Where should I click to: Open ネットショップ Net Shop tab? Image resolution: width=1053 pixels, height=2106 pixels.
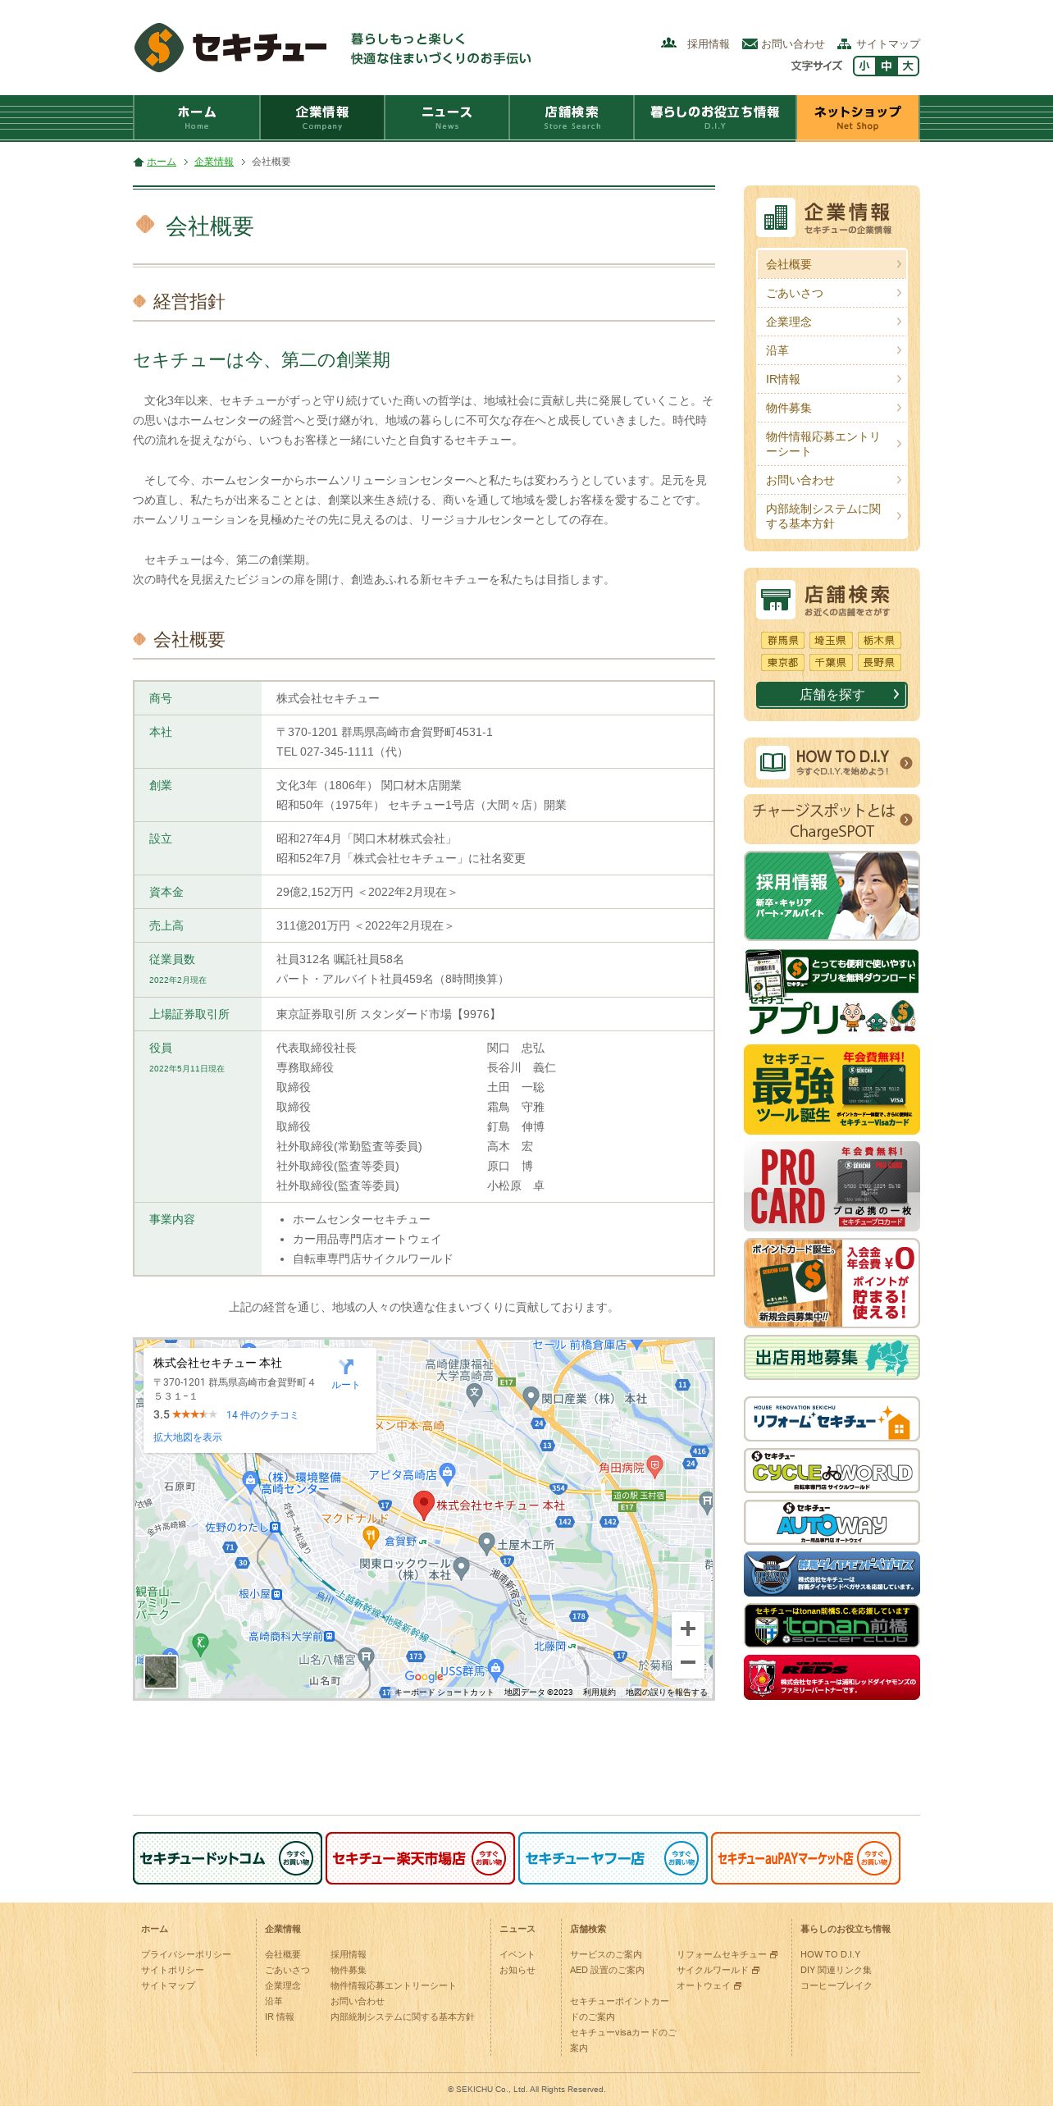coord(857,117)
